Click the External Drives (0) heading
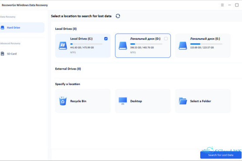Image resolution: width=242 pixels, height=161 pixels. 68,69
